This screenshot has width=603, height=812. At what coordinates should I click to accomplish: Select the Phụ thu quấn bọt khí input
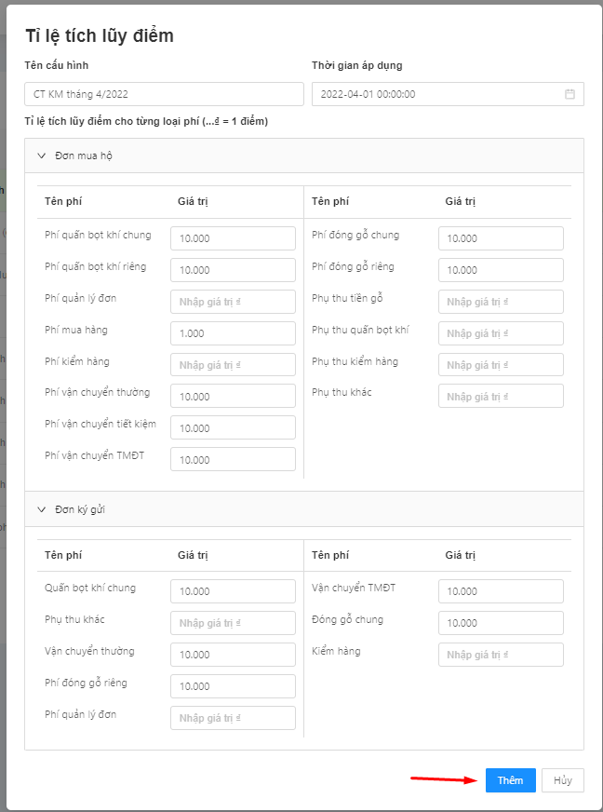(x=501, y=333)
